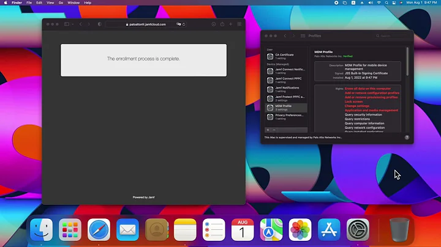Screen dimensions: 441x247
Task: Open Profiles help question mark button
Action: (x=407, y=137)
